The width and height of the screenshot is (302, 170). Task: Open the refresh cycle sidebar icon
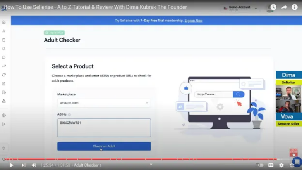tap(4, 75)
